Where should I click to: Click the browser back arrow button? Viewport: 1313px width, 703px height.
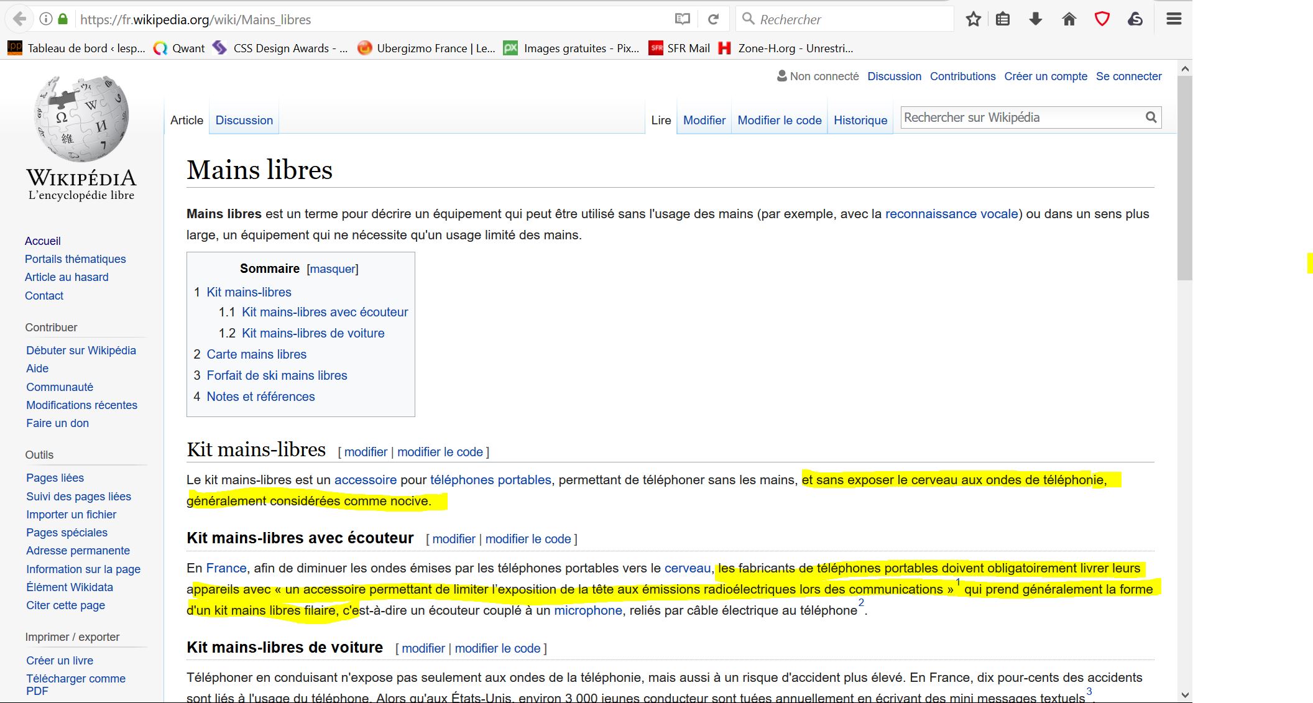(20, 19)
